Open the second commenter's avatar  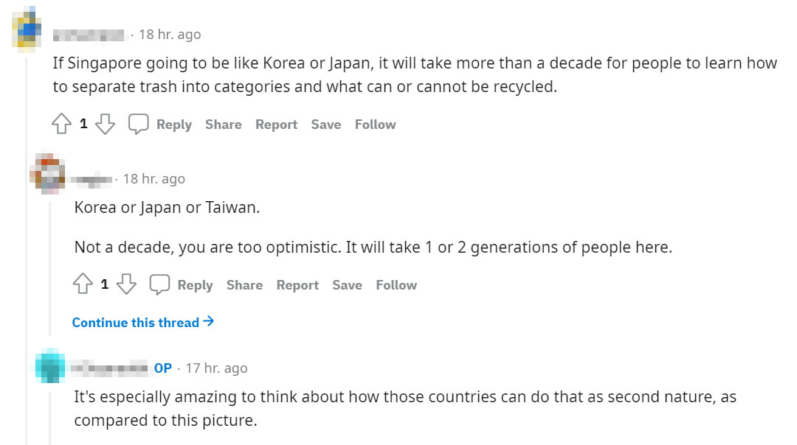pos(49,173)
